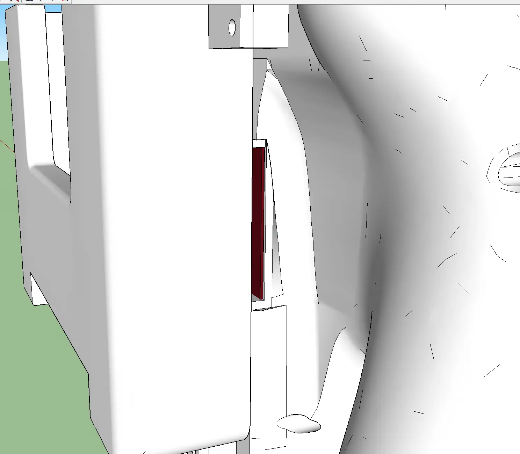Select the oval bump near the bottom

coord(299,423)
